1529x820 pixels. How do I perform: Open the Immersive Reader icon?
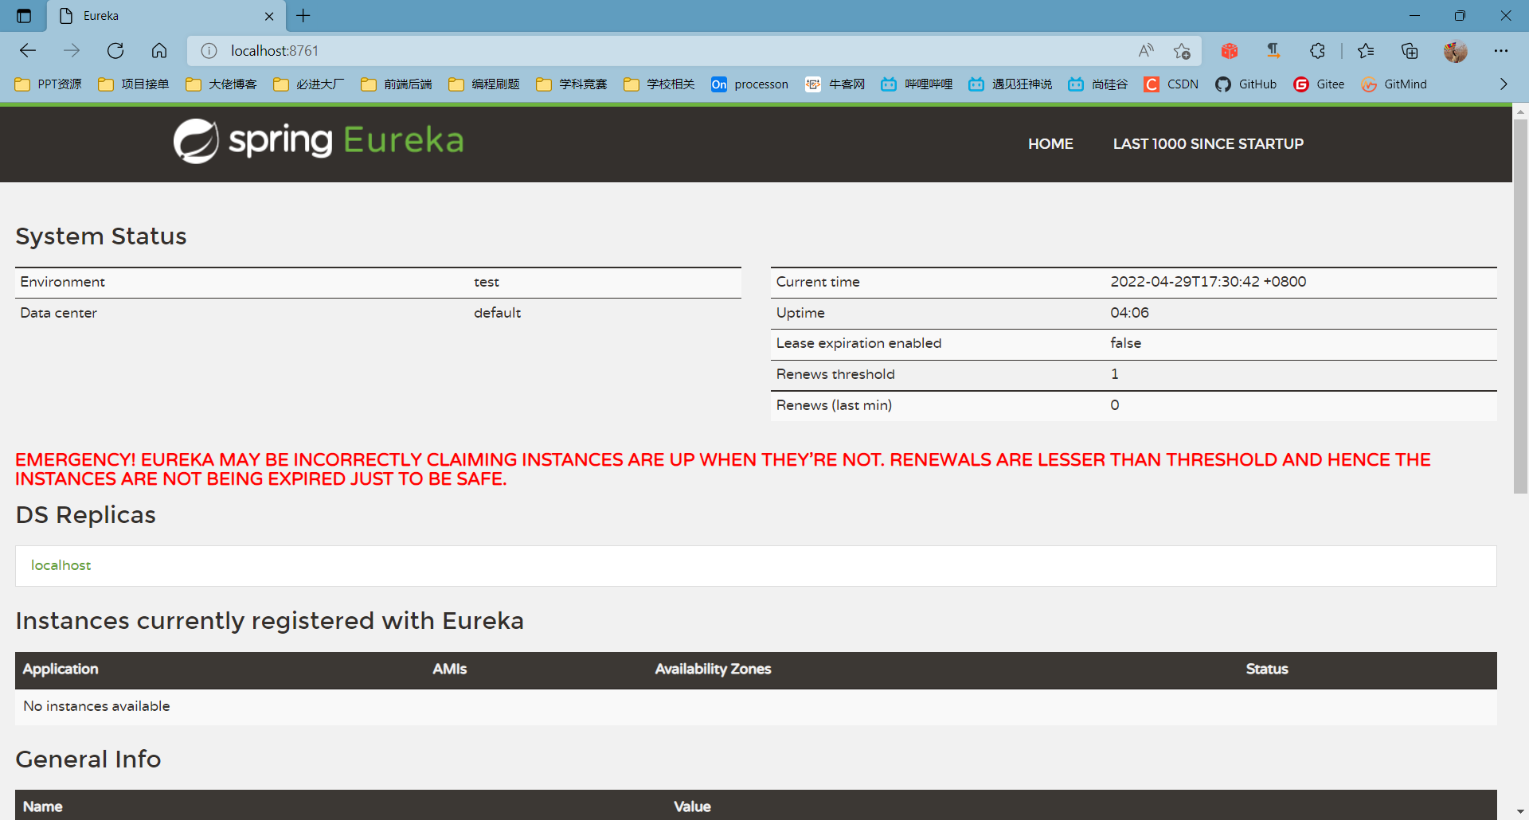pyautogui.click(x=1273, y=50)
